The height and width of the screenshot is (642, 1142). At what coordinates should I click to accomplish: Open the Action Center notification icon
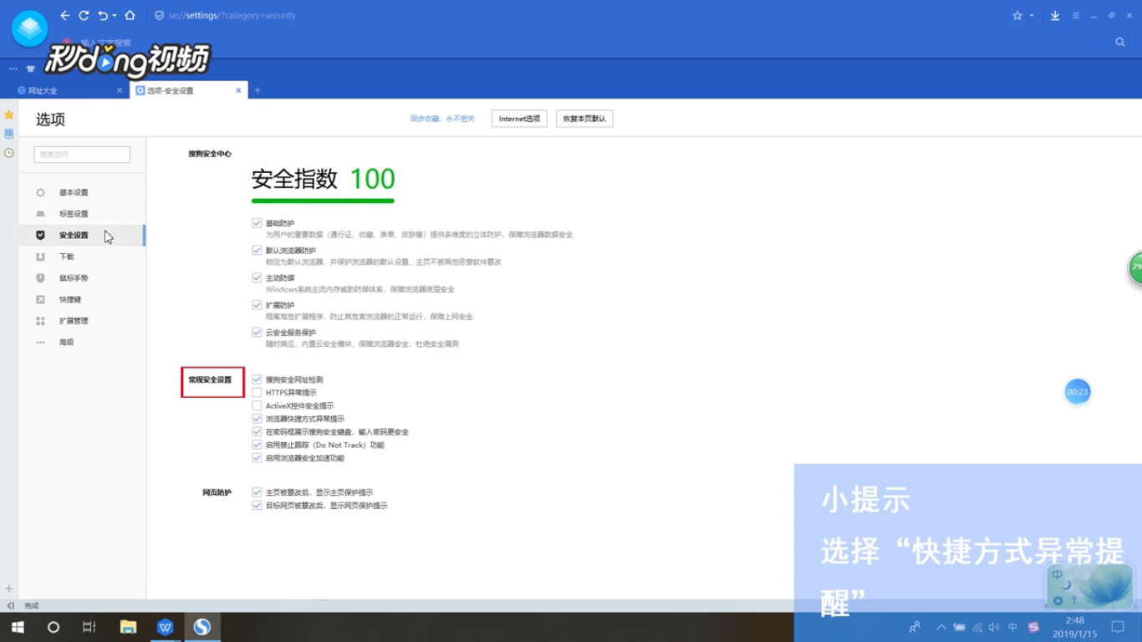[1118, 627]
